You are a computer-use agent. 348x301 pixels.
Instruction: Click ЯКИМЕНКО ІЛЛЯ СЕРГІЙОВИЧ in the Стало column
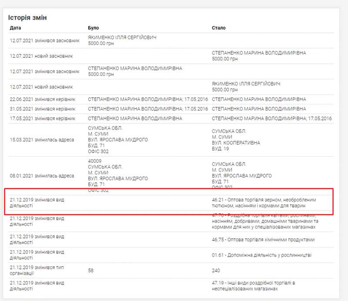click(x=246, y=83)
